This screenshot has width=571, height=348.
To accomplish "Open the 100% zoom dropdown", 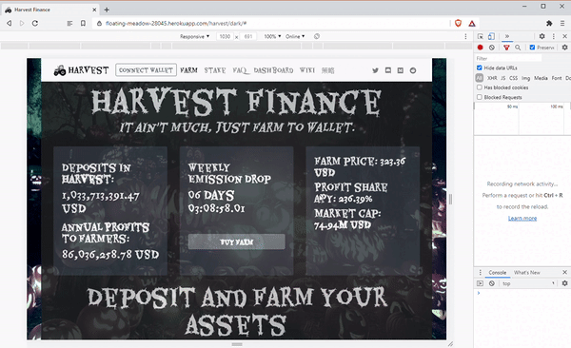I will point(272,36).
